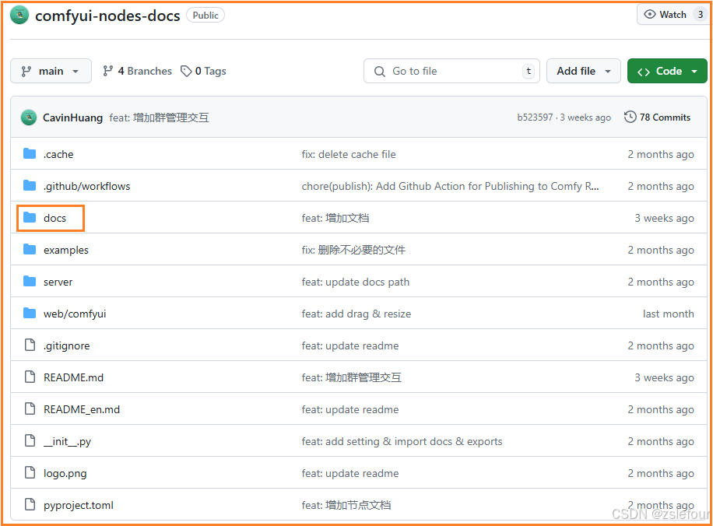713x526 pixels.
Task: Open commit 'chore(publish): Add Github Action' message
Action: point(450,186)
